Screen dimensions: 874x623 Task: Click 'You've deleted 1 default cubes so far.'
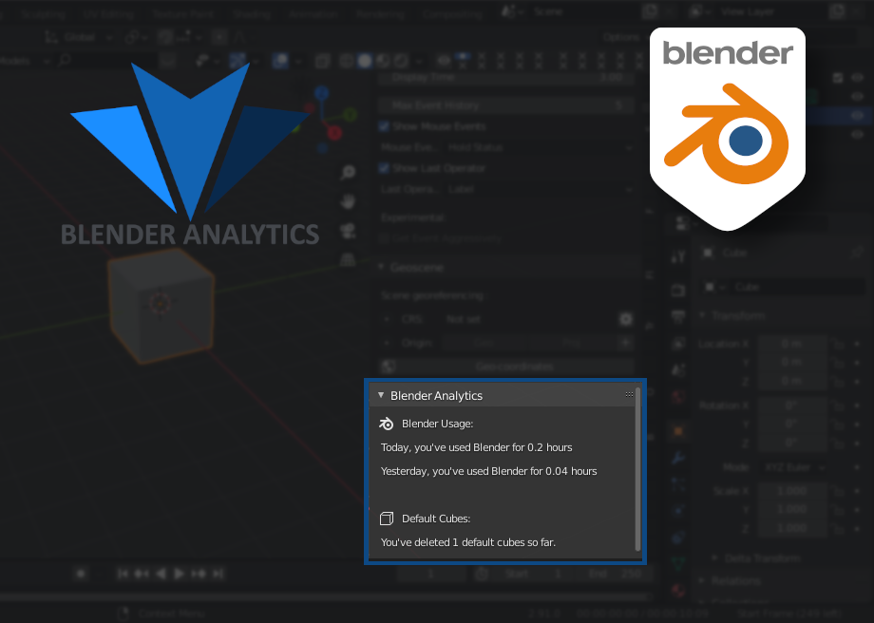pos(468,542)
